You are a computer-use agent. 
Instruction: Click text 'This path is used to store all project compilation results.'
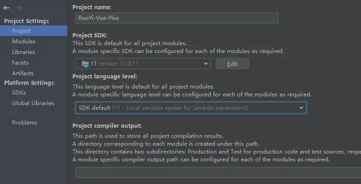(148, 136)
